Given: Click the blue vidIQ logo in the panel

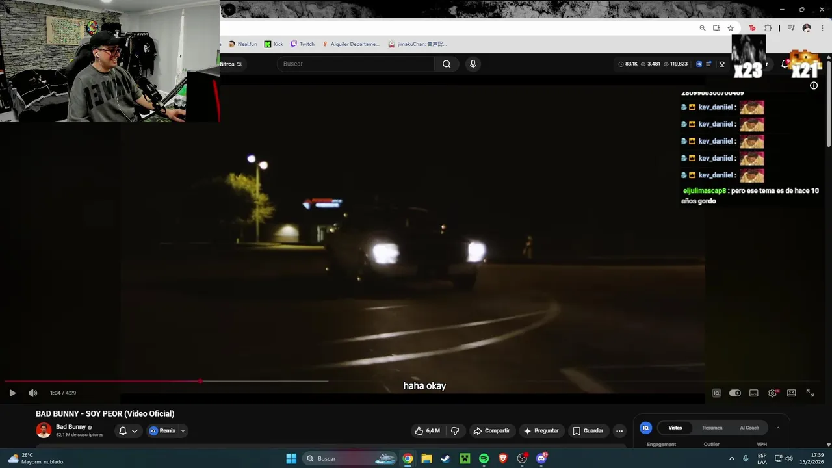Looking at the screenshot, I should pos(646,428).
